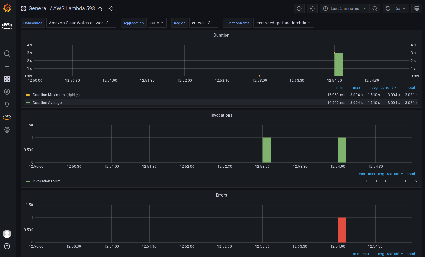Open the Duration panel title menu

221,35
